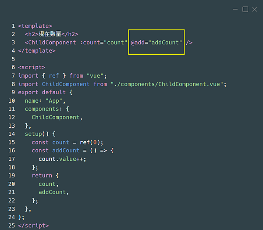Click the "./components/ChildComponent.vue" path string
263x230 pixels.
click(x=167, y=84)
